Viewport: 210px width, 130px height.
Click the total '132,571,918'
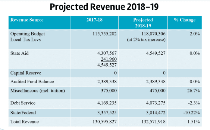click(153, 122)
